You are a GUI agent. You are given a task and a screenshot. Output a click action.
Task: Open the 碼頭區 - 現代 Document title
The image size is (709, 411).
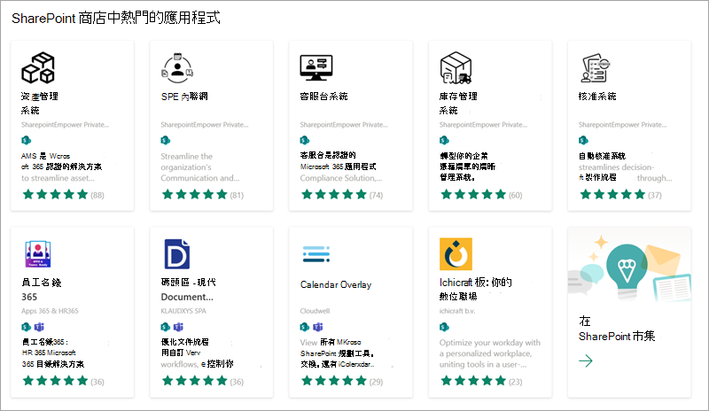click(x=189, y=290)
